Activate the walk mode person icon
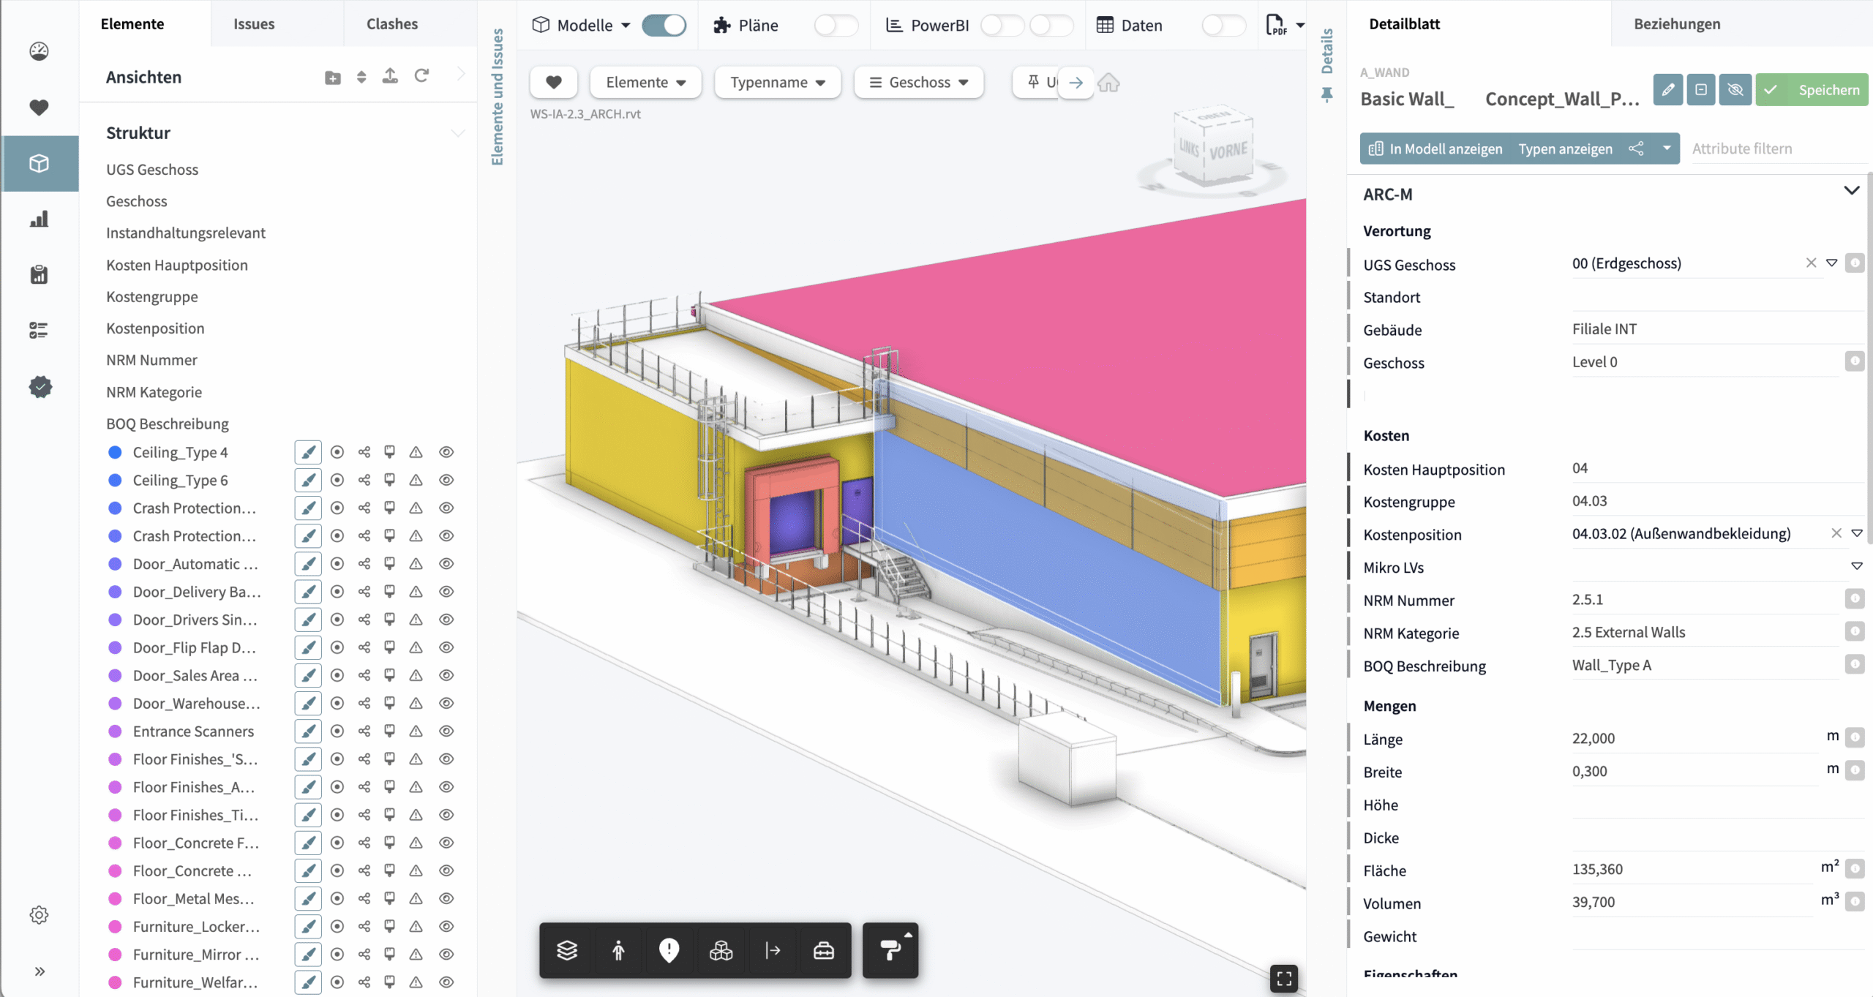This screenshot has width=1873, height=997. click(618, 950)
